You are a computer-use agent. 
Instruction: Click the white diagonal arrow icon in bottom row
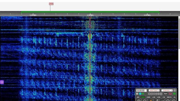tap(157, 100)
